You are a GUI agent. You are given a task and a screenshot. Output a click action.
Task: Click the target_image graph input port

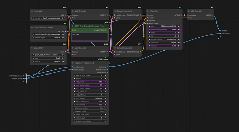pos(24,78)
